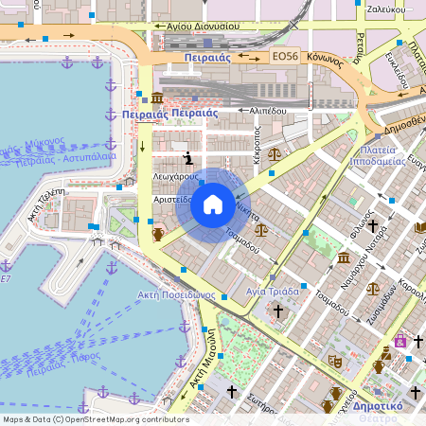Click the blue home location marker
The width and height of the screenshot is (426, 426).
tap(213, 205)
